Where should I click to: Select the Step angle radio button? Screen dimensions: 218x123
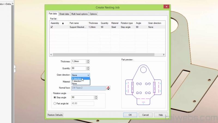[x=55, y=97]
